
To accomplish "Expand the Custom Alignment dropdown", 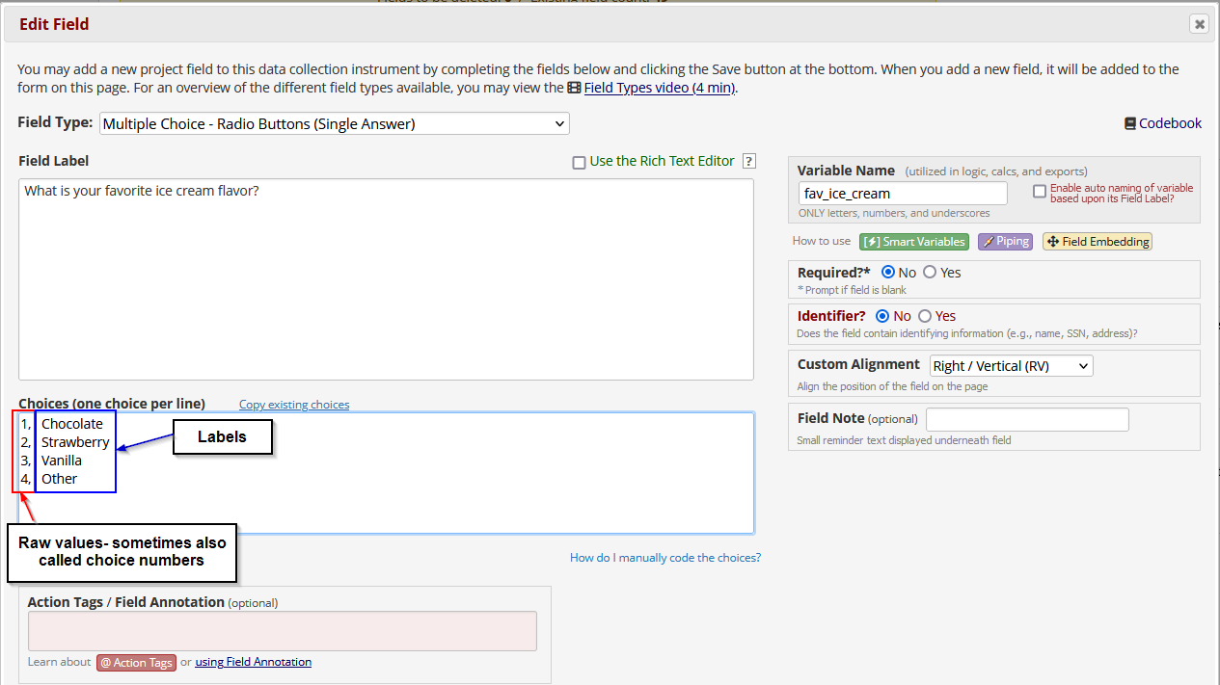I will 1011,366.
